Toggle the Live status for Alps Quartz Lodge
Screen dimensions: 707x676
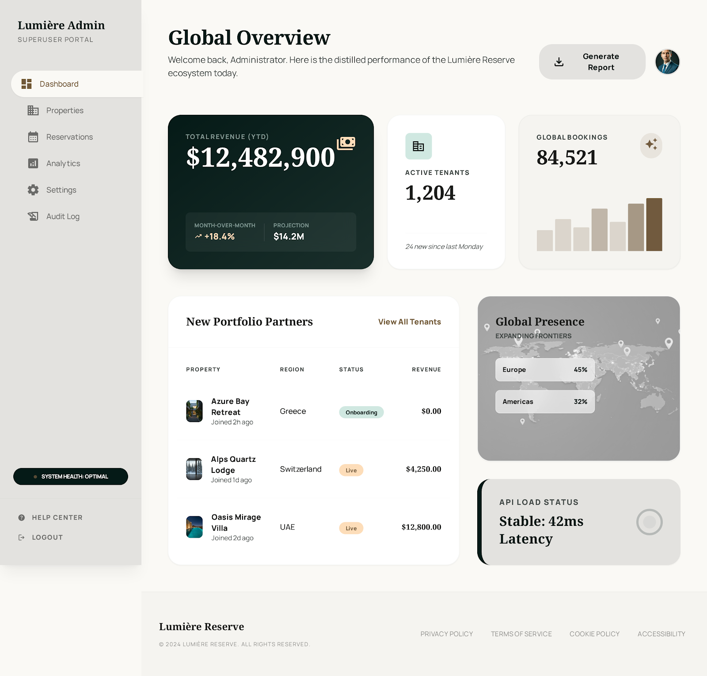[350, 470]
